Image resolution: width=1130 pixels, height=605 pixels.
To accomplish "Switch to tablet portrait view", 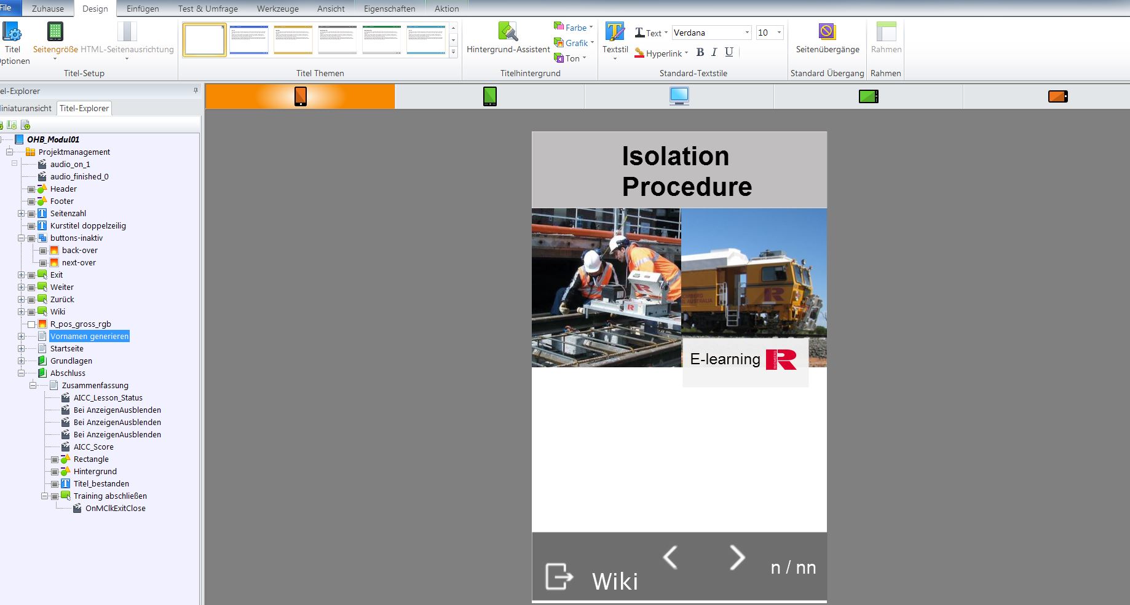I will 489,96.
